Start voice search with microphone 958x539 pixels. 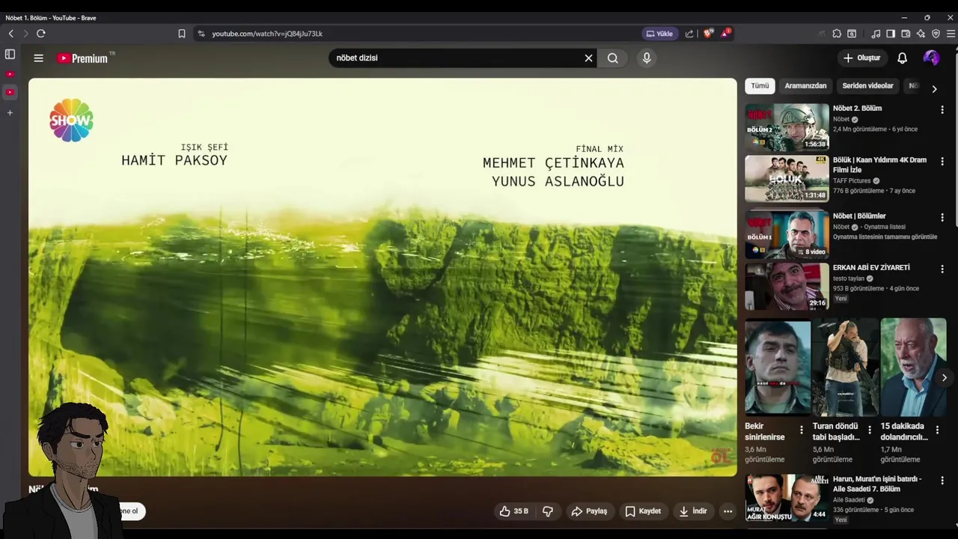tap(647, 58)
